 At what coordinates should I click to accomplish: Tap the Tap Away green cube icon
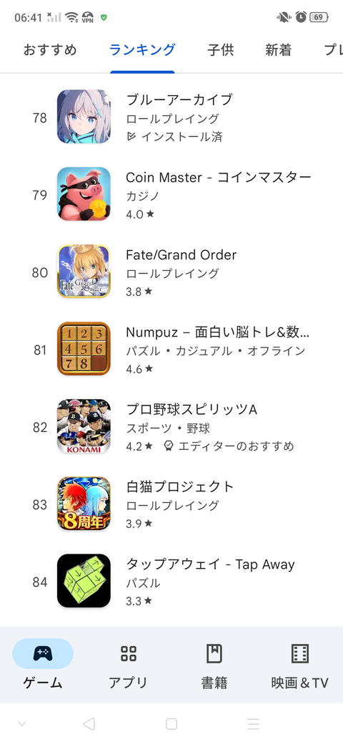pos(84,581)
